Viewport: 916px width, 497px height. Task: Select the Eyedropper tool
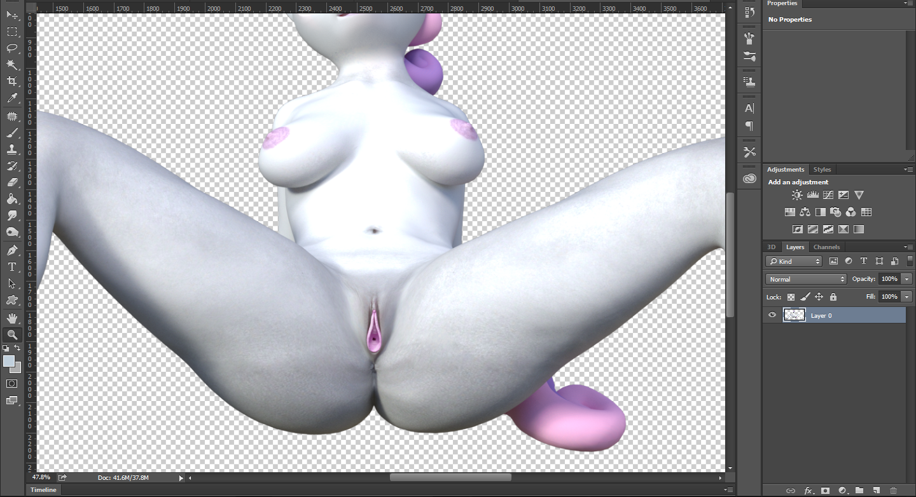(x=12, y=98)
